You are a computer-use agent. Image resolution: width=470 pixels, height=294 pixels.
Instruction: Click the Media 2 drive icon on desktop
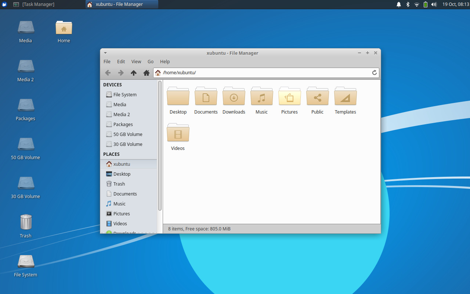tap(26, 67)
